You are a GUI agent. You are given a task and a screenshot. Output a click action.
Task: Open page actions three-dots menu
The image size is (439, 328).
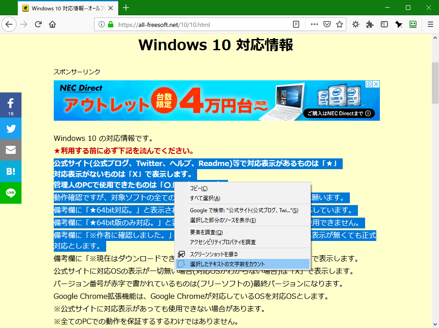pos(314,24)
